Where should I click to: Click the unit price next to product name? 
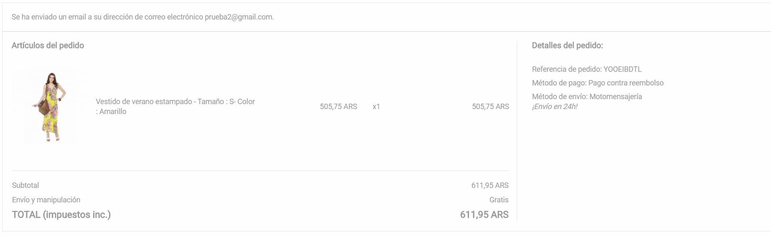pyautogui.click(x=338, y=107)
